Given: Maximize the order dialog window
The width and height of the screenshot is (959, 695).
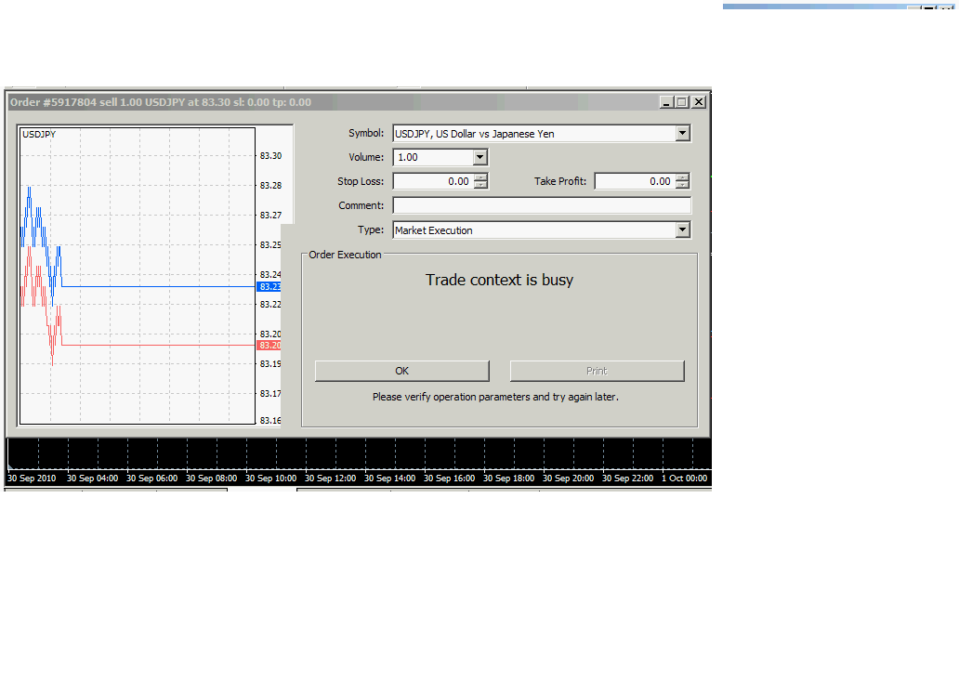Looking at the screenshot, I should 682,102.
